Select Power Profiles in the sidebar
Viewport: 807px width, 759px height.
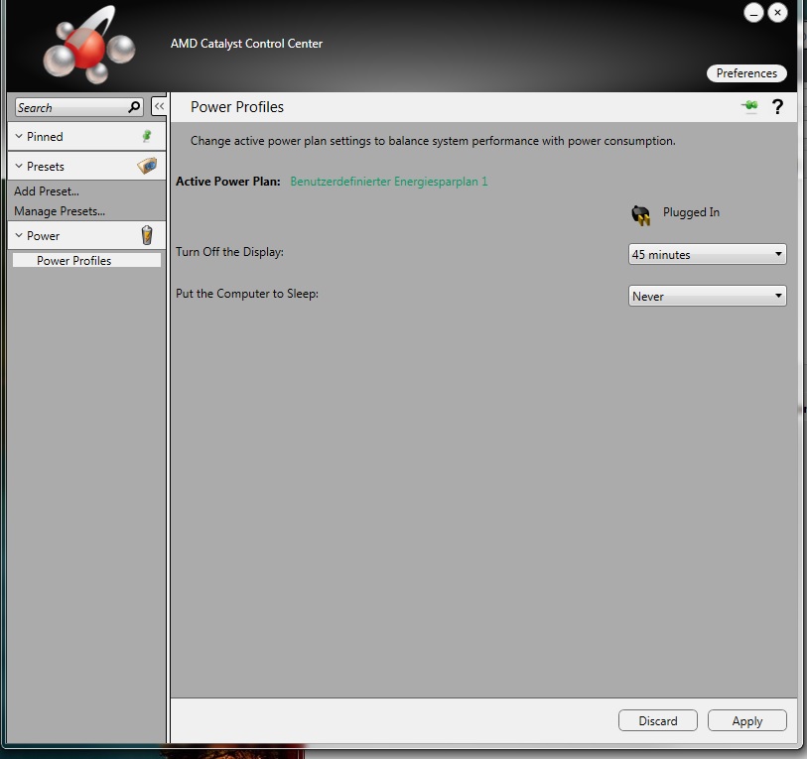(86, 260)
